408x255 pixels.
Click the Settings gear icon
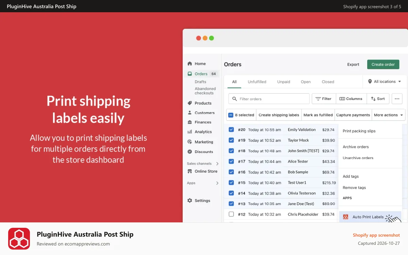[x=190, y=201]
